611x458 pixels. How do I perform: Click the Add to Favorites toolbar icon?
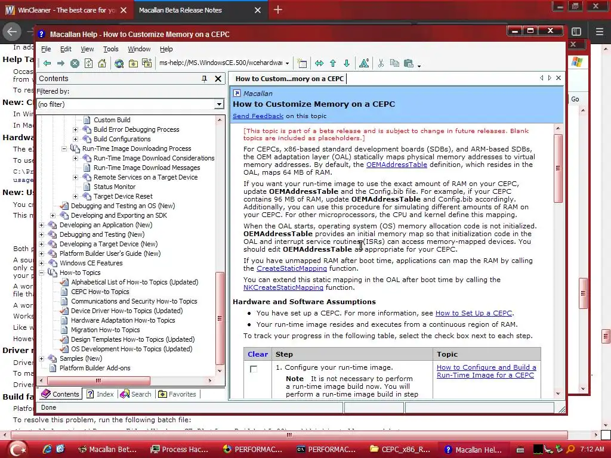[147, 63]
